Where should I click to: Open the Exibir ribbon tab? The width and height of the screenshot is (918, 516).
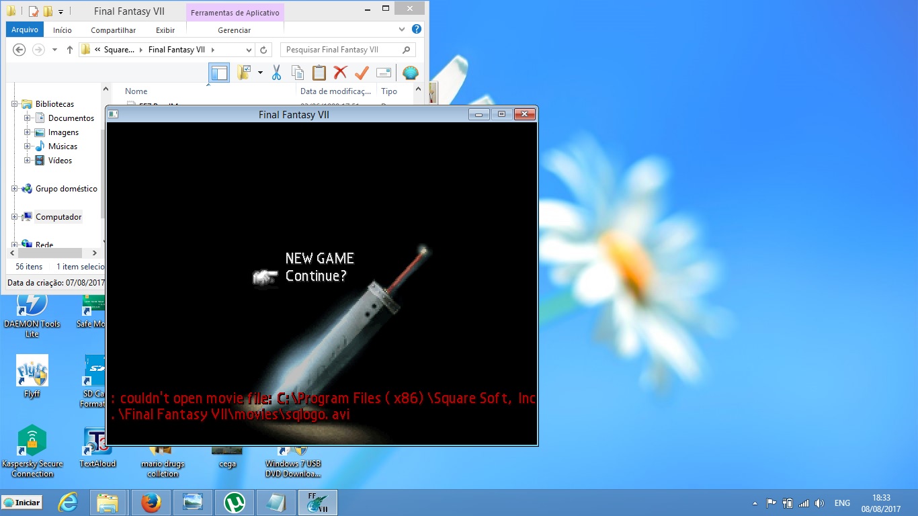coord(165,30)
